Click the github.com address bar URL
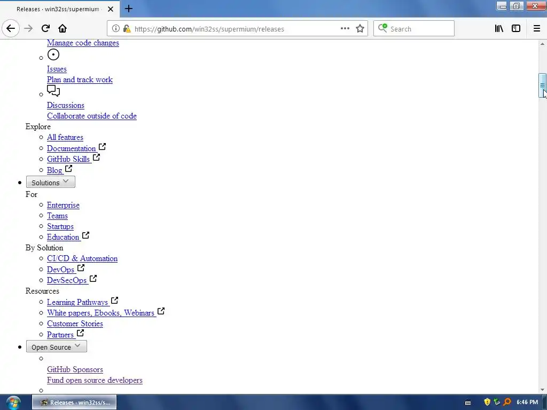 click(209, 29)
